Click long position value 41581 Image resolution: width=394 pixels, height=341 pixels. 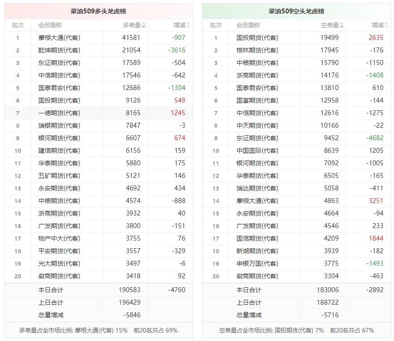point(131,38)
